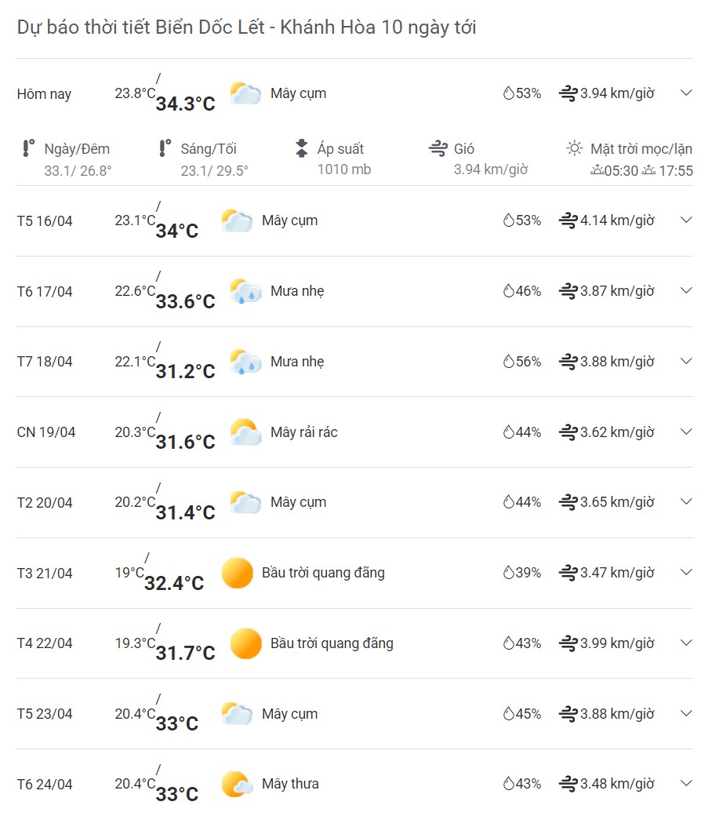Click the clear sky icon for T4 22/04
This screenshot has width=708, height=816.
click(245, 643)
